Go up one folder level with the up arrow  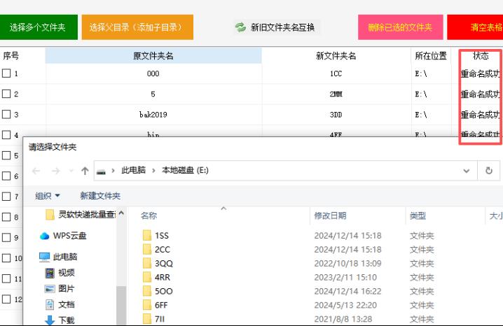pyautogui.click(x=85, y=171)
